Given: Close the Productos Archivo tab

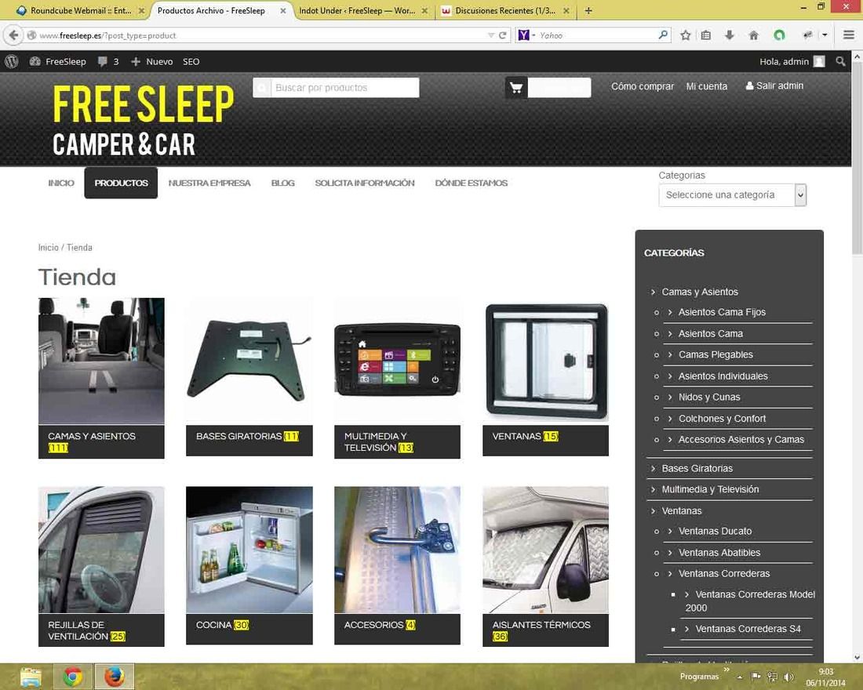Looking at the screenshot, I should tap(283, 10).
